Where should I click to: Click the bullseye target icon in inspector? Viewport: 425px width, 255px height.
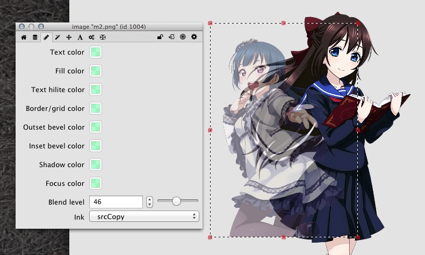[183, 37]
